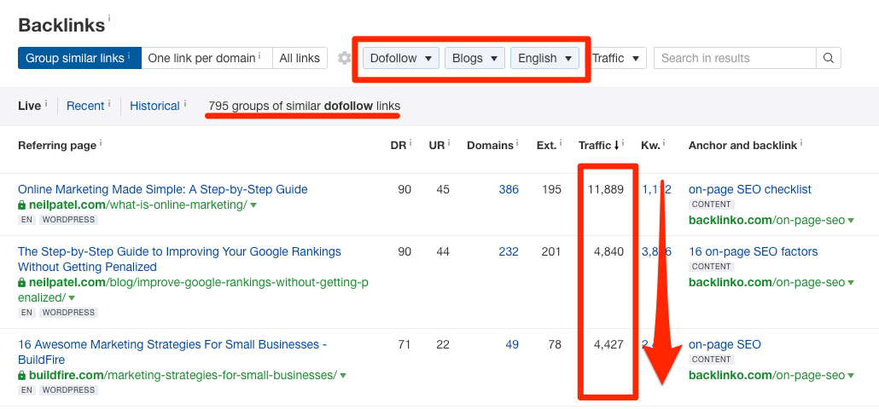Image resolution: width=879 pixels, height=409 pixels.
Task: Open Online Marketing Made Simple article link
Action: point(162,189)
